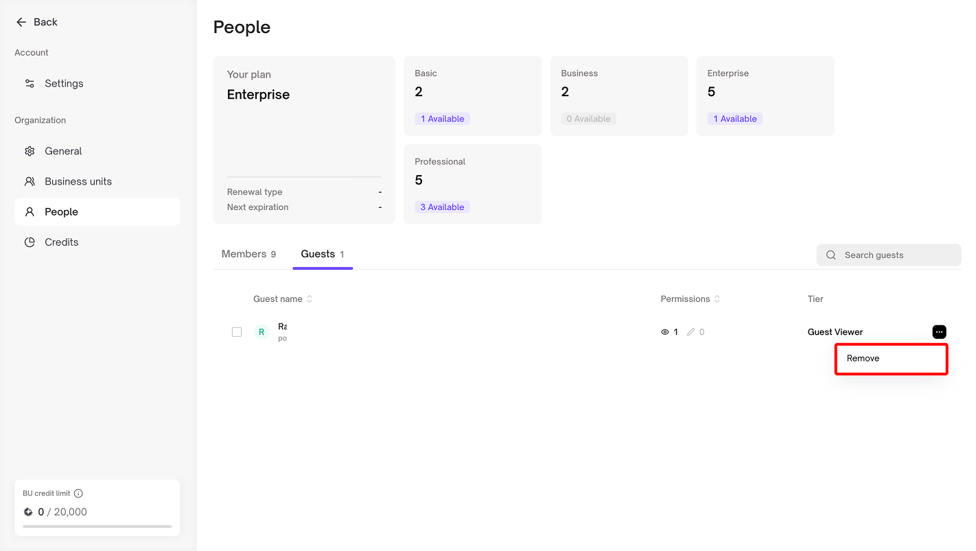The width and height of the screenshot is (976, 551).
Task: Open account Settings in the sidebar
Action: click(64, 83)
